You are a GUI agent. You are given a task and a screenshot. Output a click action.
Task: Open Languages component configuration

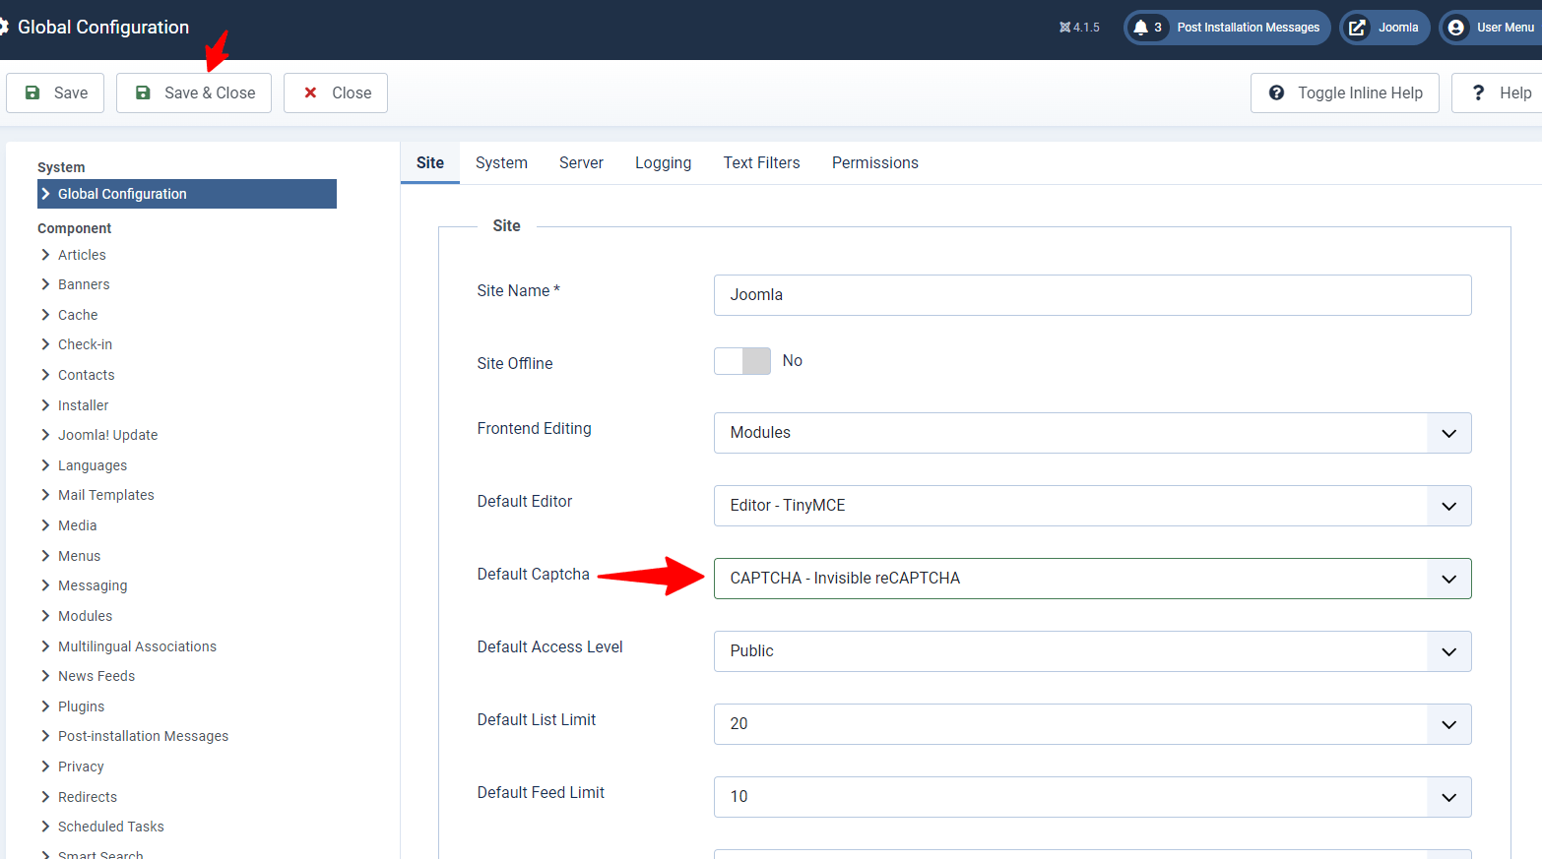[x=93, y=465]
